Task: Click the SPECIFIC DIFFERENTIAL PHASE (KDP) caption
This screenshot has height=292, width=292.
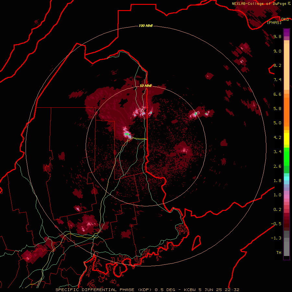Action: pyautogui.click(x=103, y=290)
